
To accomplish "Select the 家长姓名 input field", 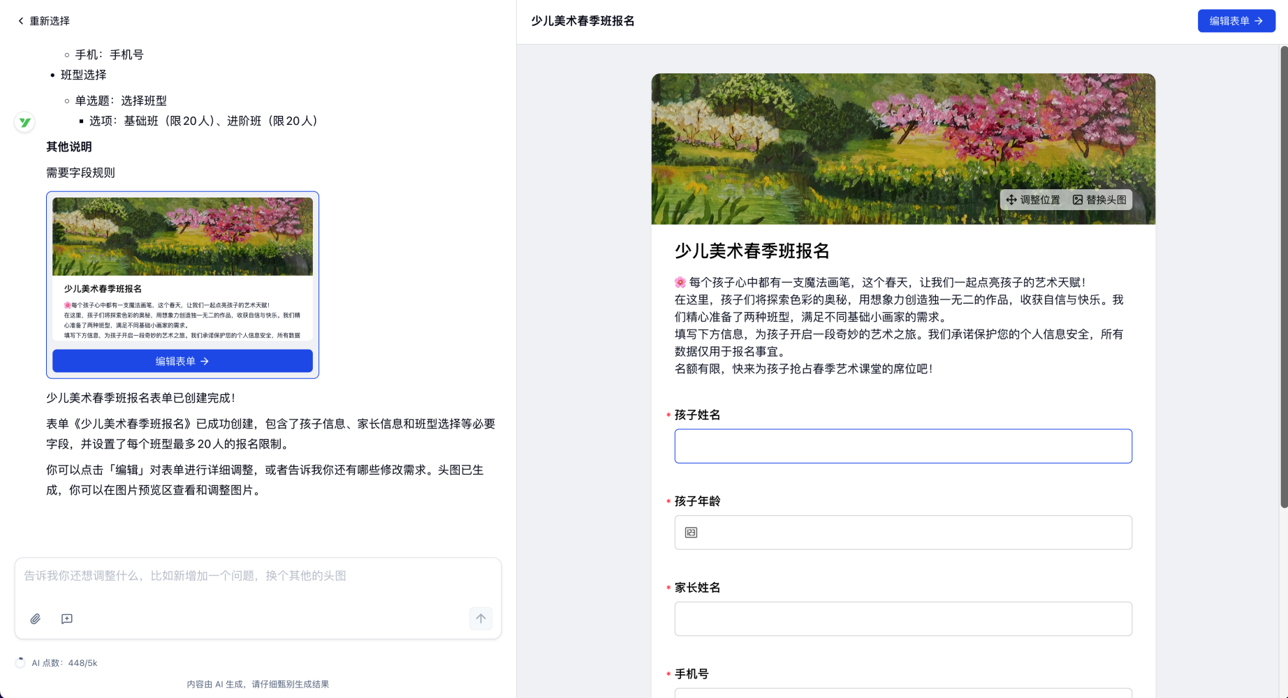I will 902,619.
